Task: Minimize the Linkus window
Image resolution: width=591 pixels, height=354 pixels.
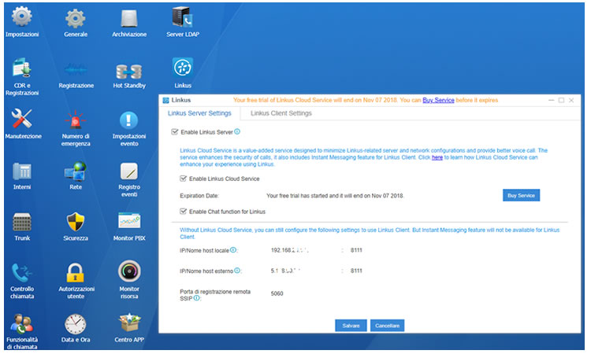Action: tap(551, 100)
